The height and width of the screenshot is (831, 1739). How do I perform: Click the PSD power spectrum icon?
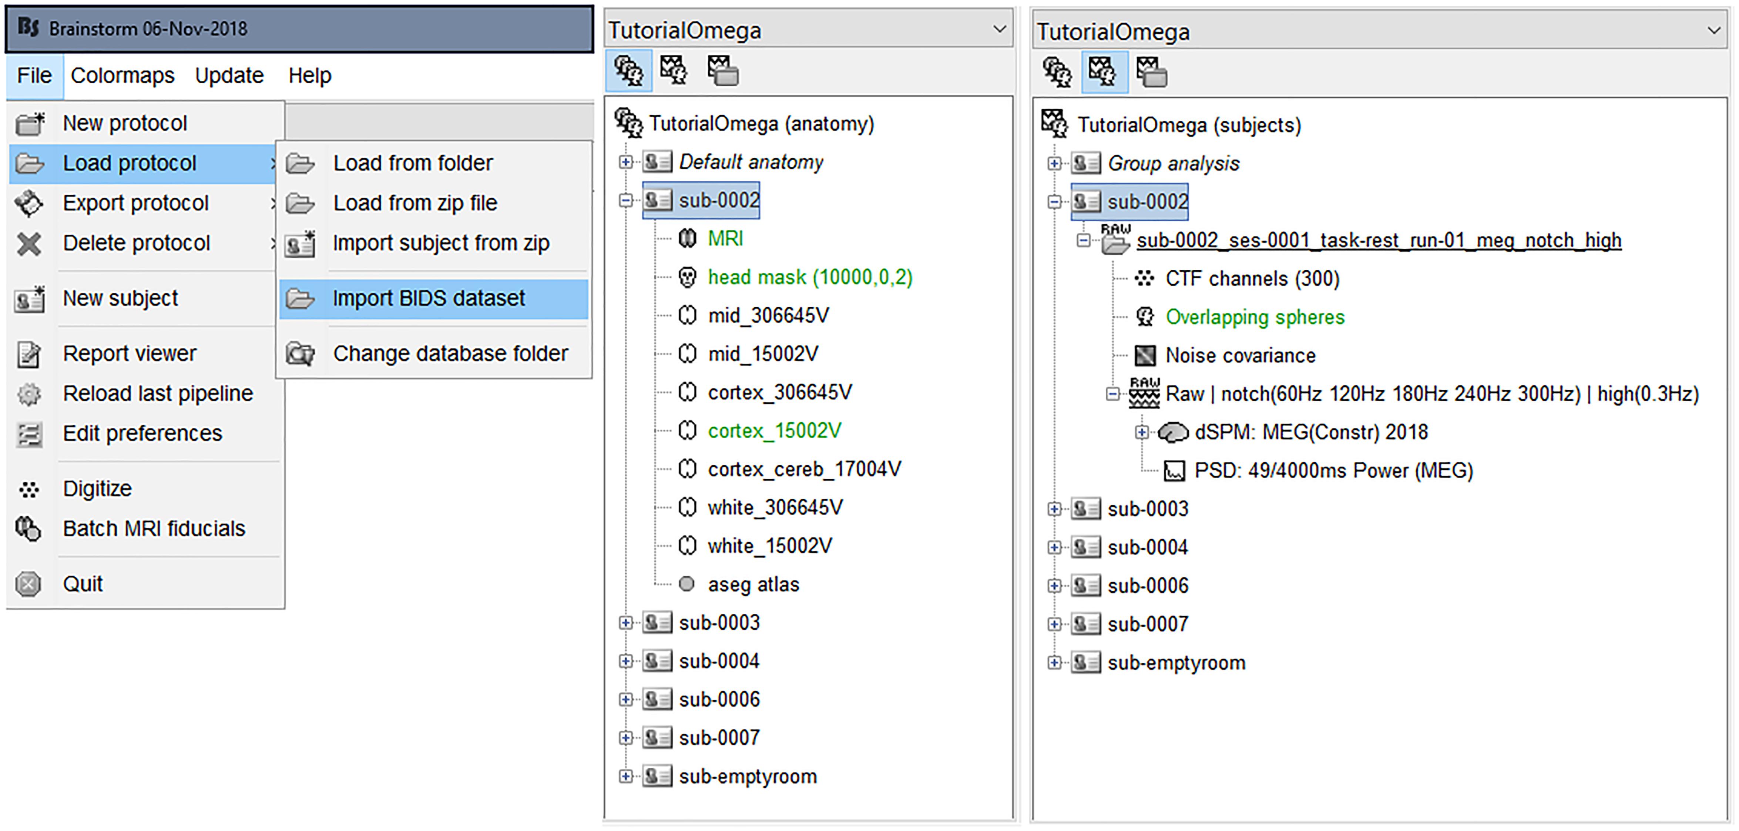(x=1174, y=471)
